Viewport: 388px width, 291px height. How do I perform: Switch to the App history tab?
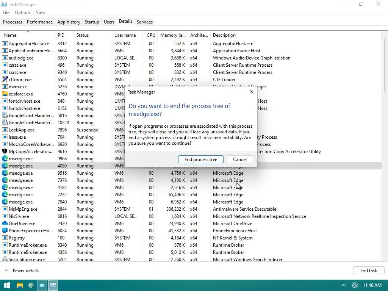click(x=69, y=22)
